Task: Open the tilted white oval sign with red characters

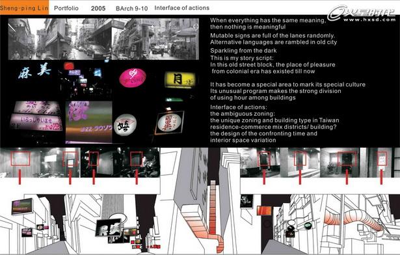Action: click(x=169, y=123)
